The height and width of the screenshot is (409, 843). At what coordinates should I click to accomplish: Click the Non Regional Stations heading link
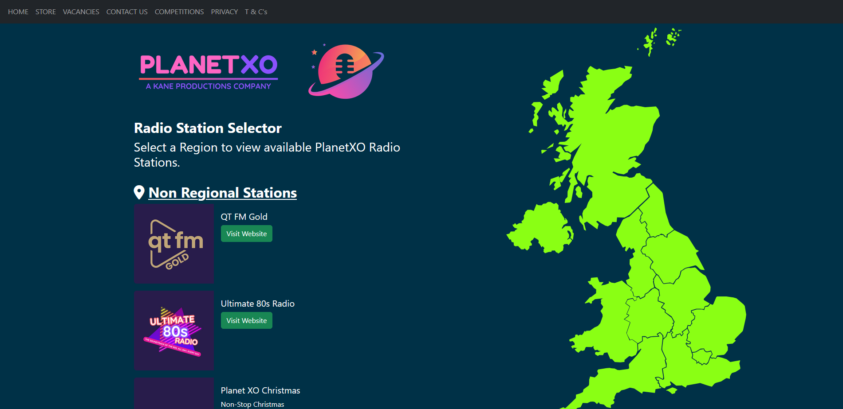222,192
